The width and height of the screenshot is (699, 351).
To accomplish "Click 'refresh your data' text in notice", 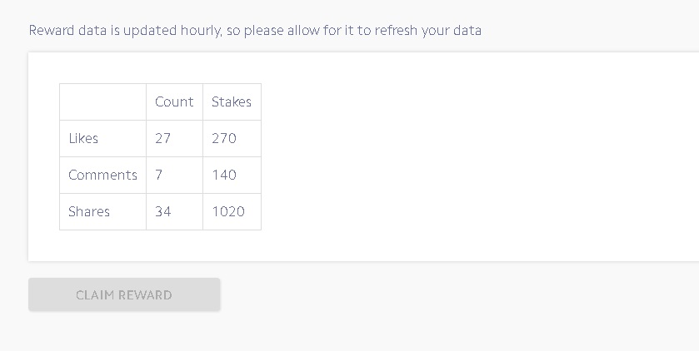I will [x=428, y=31].
